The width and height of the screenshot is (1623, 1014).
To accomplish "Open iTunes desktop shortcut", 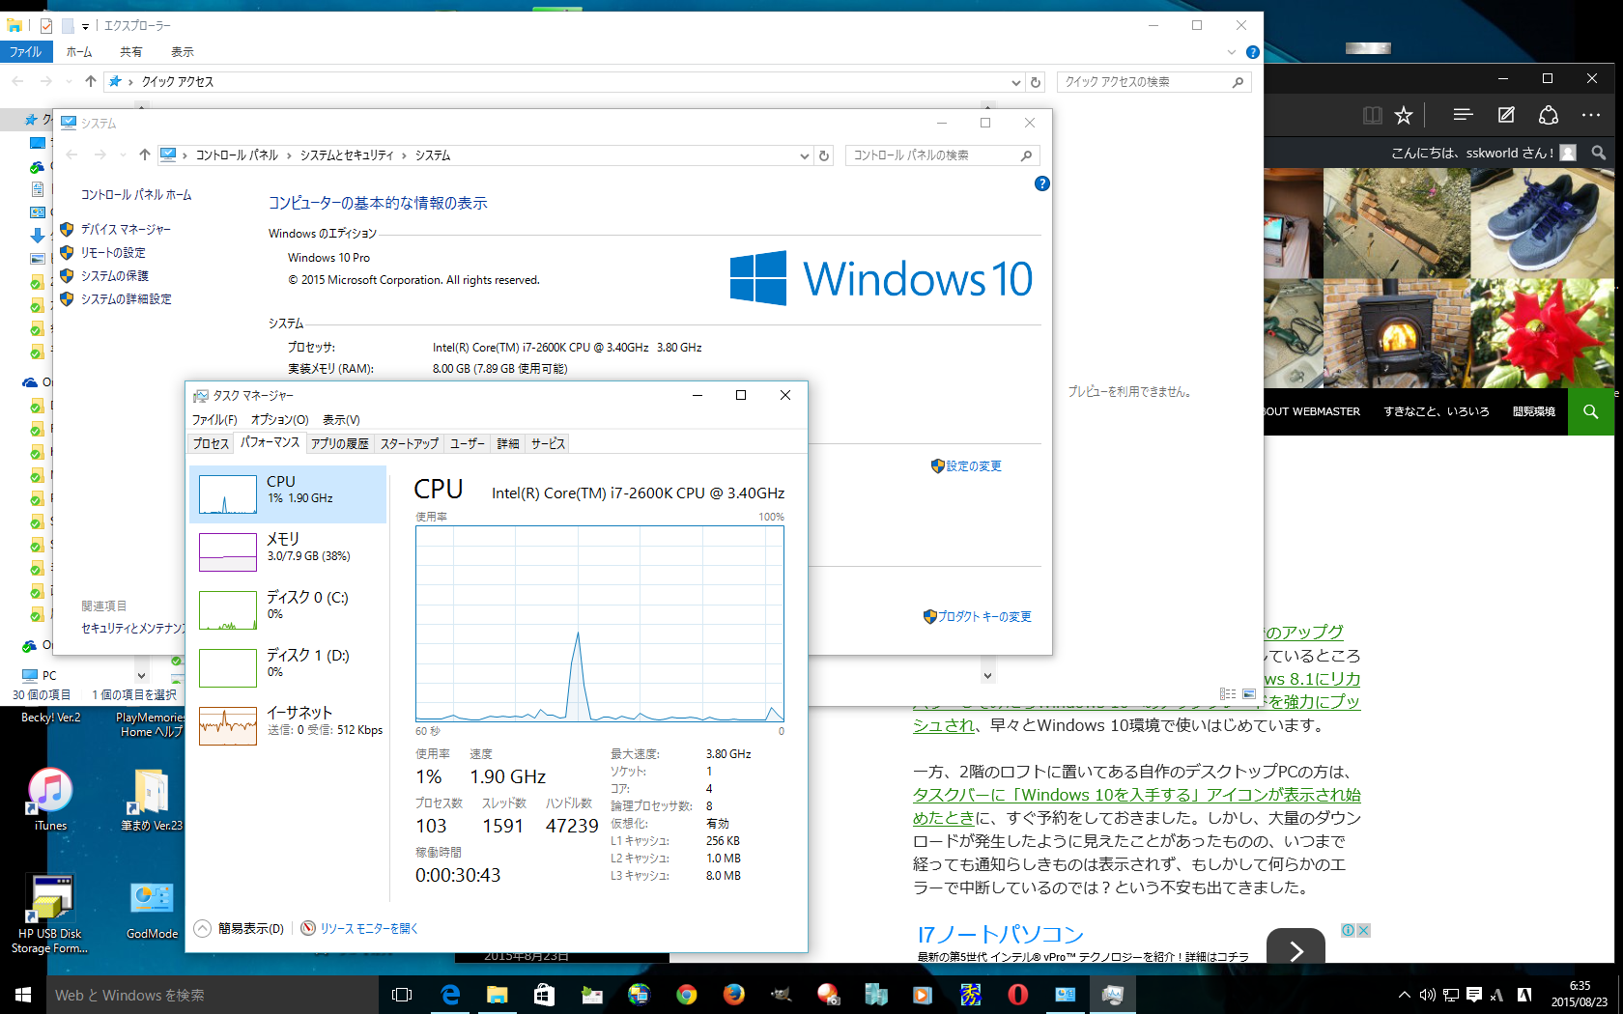I will [x=50, y=800].
